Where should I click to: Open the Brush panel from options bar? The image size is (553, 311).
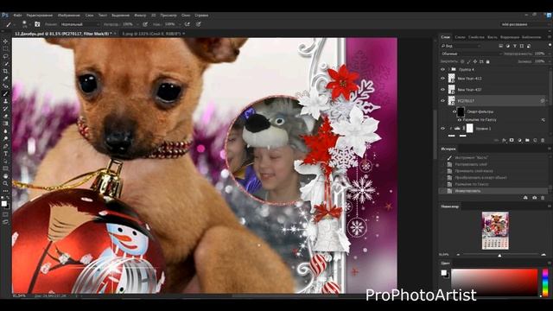point(37,24)
